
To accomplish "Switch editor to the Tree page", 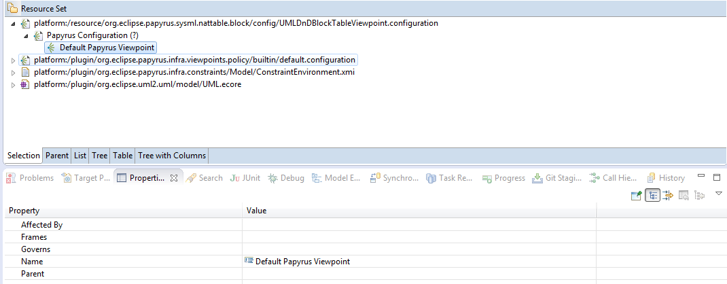I will [100, 155].
